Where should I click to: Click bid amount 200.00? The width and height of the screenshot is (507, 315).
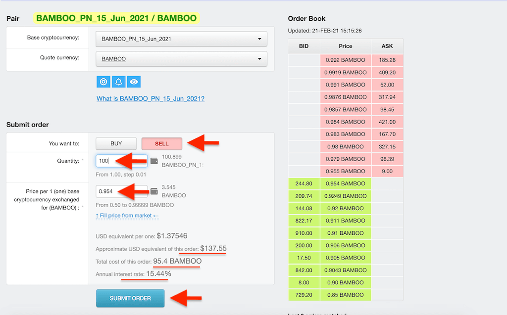point(304,246)
